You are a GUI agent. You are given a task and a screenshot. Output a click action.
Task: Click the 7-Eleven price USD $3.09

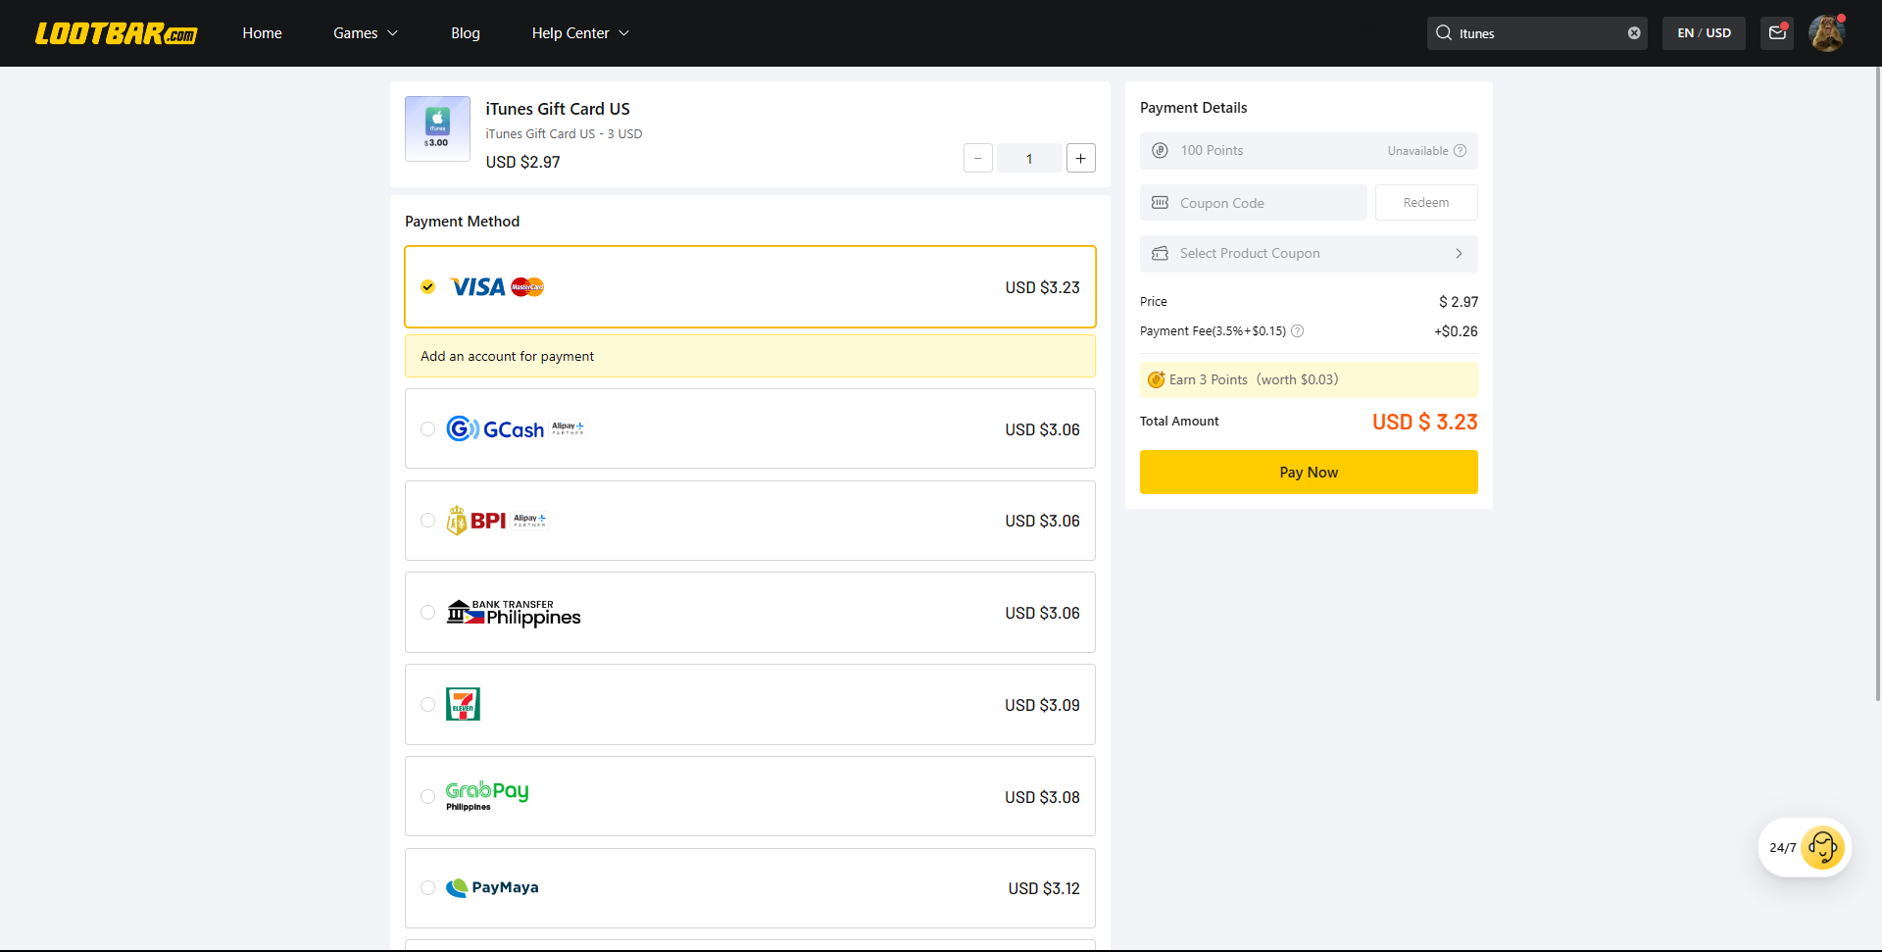point(1042,705)
